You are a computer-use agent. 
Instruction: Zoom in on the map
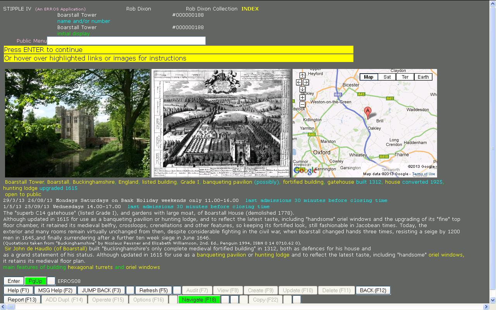pyautogui.click(x=302, y=97)
